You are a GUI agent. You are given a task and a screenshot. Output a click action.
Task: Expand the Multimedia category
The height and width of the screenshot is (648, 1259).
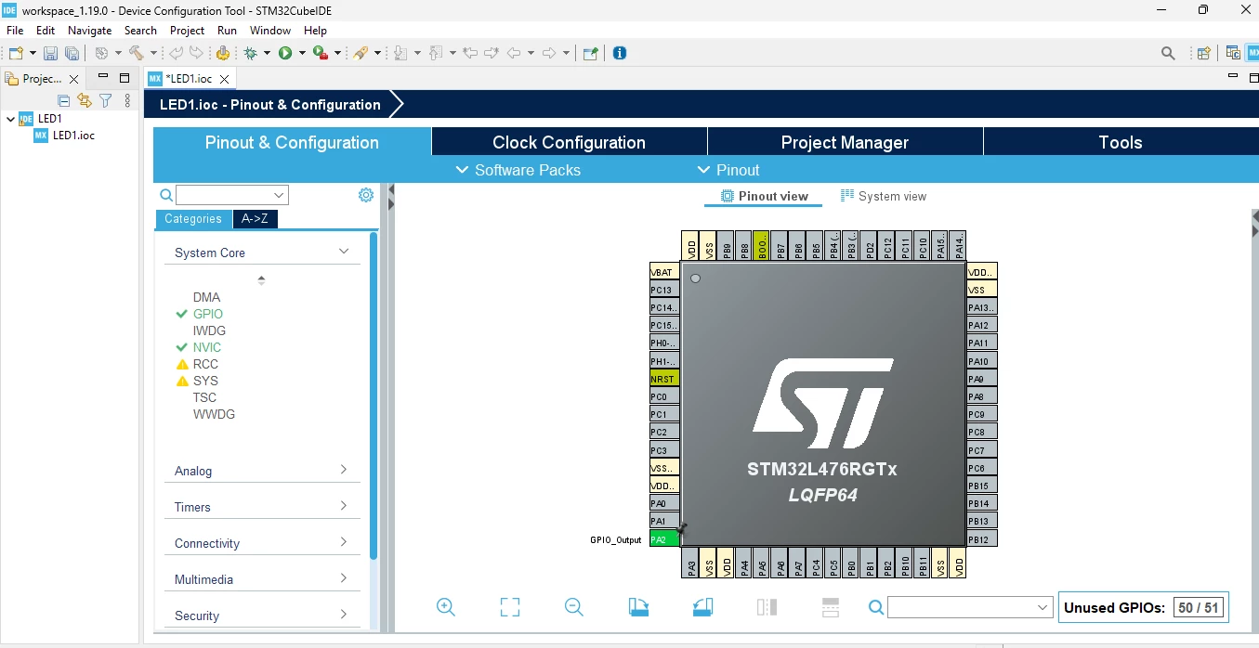[x=344, y=578]
